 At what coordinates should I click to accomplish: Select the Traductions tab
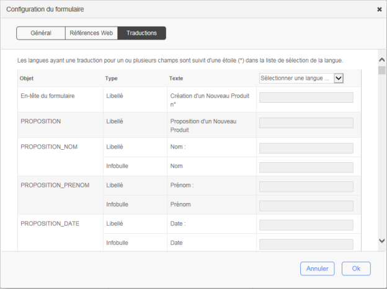[x=141, y=33]
